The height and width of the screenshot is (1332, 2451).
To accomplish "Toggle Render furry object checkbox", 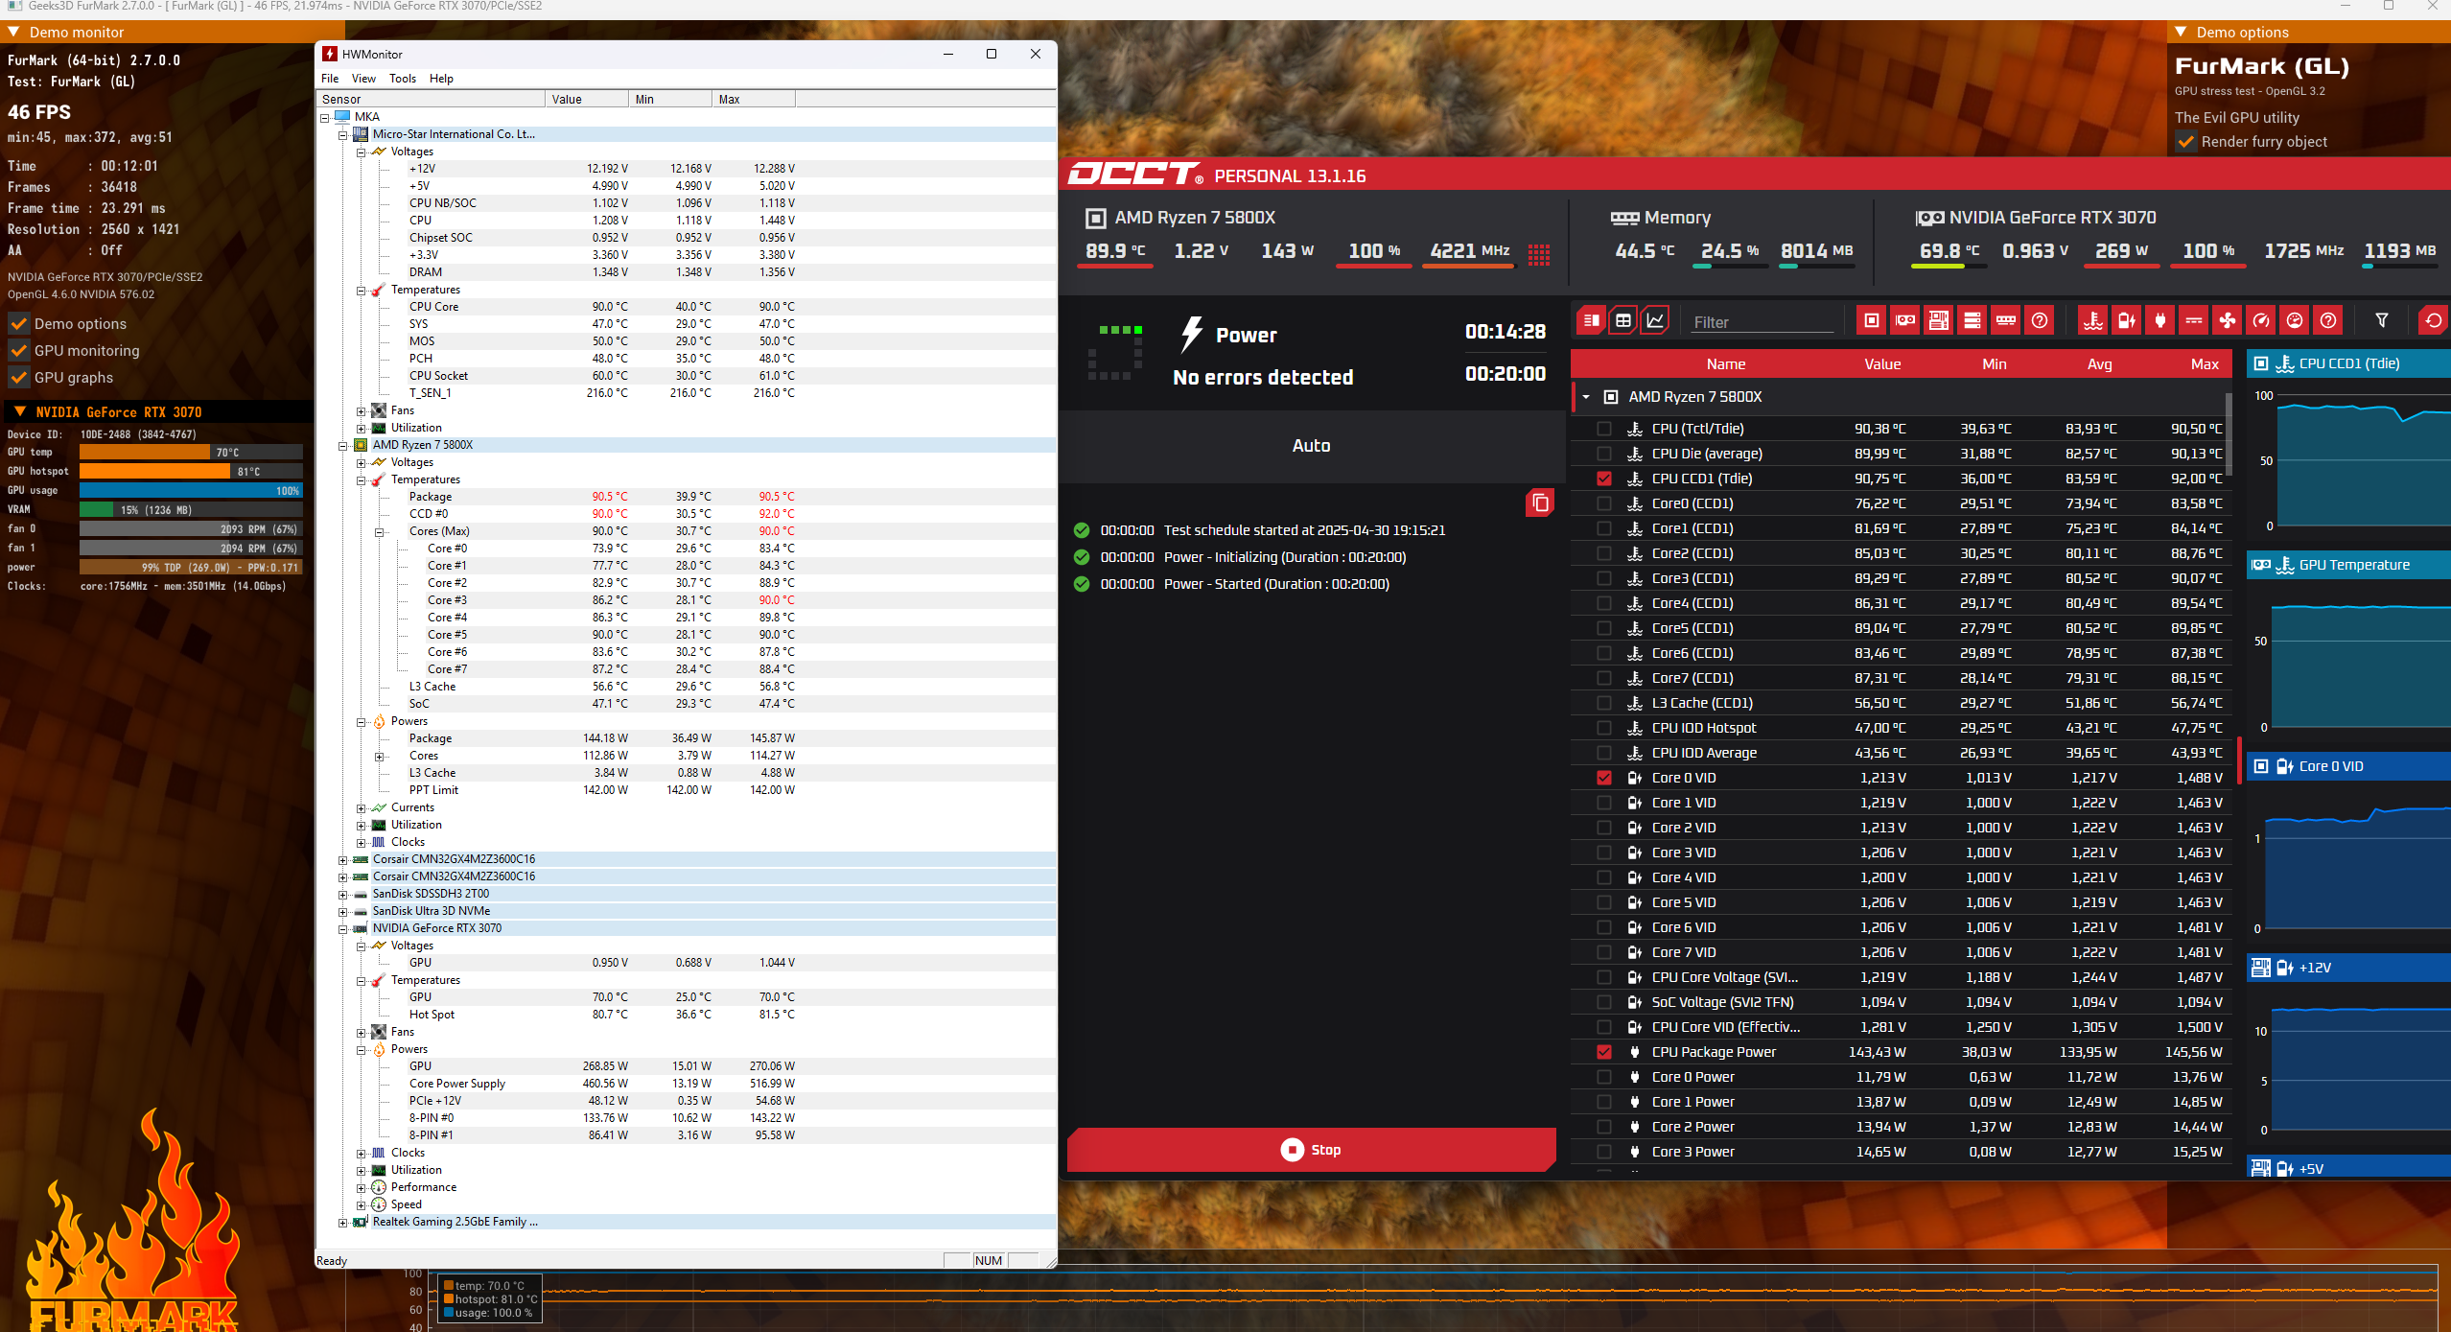I will (2185, 141).
